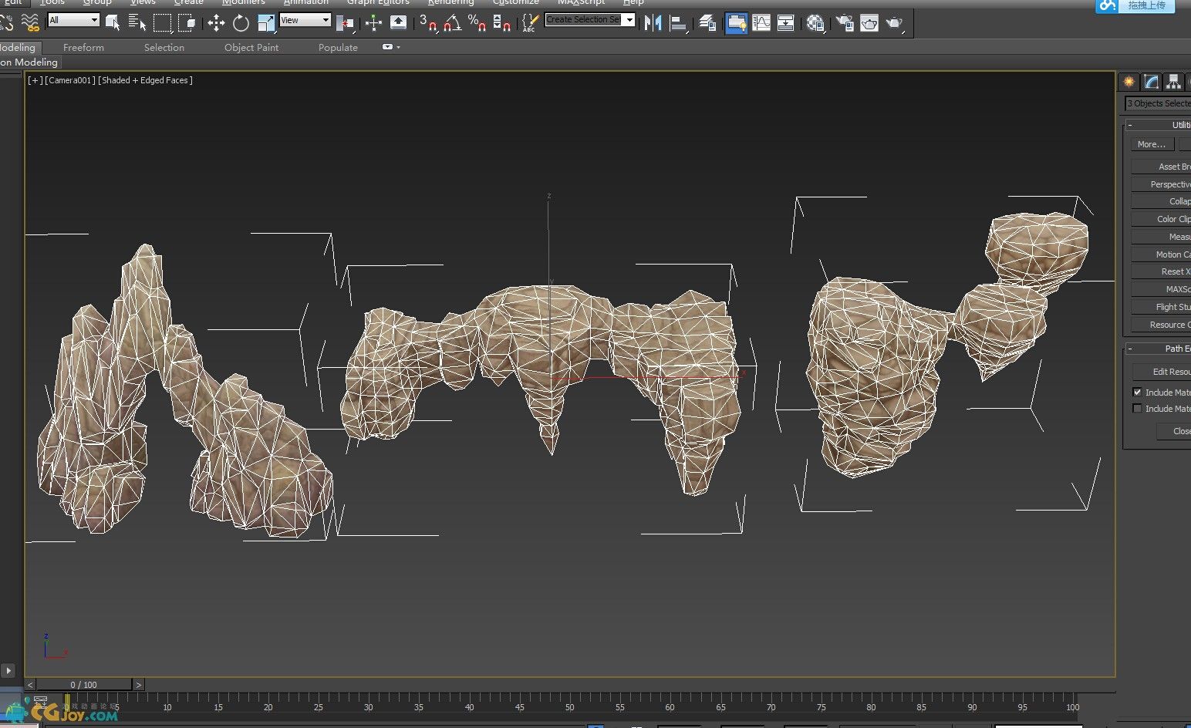This screenshot has width=1191, height=728.
Task: Open the Customize menu
Action: click(x=515, y=2)
